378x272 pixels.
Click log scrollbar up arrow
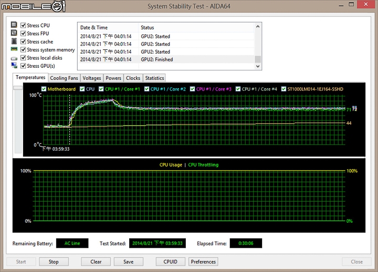[x=258, y=27]
